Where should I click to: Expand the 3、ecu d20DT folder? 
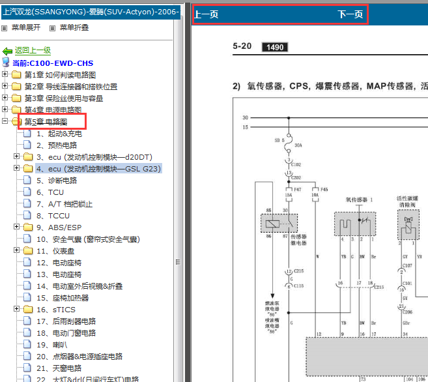click(16, 157)
